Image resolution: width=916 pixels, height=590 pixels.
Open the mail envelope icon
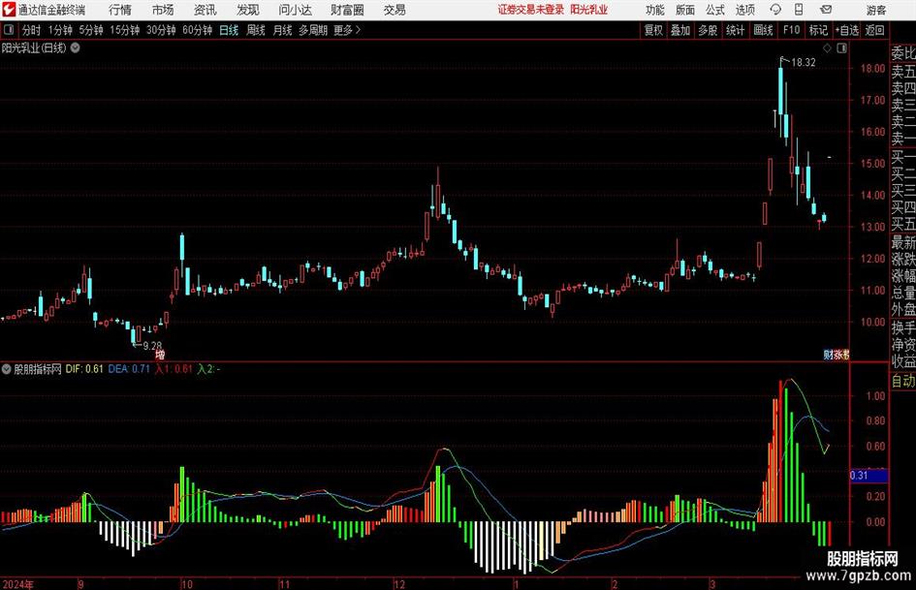click(826, 10)
